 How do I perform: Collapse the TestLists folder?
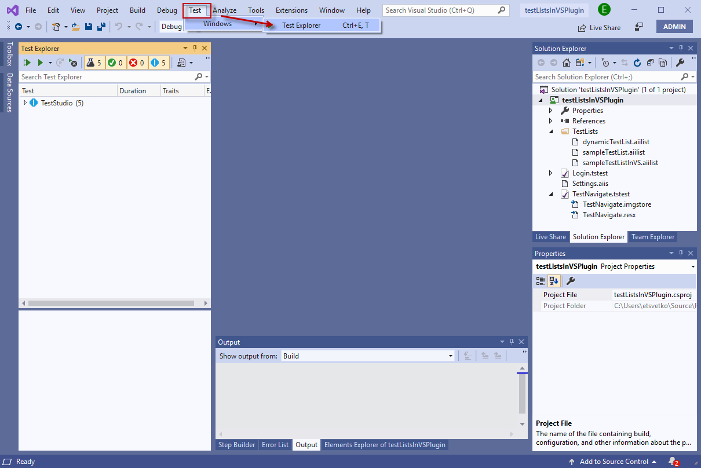(551, 131)
